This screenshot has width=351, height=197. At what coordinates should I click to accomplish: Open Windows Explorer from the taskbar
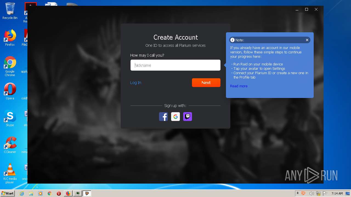(x=31, y=193)
